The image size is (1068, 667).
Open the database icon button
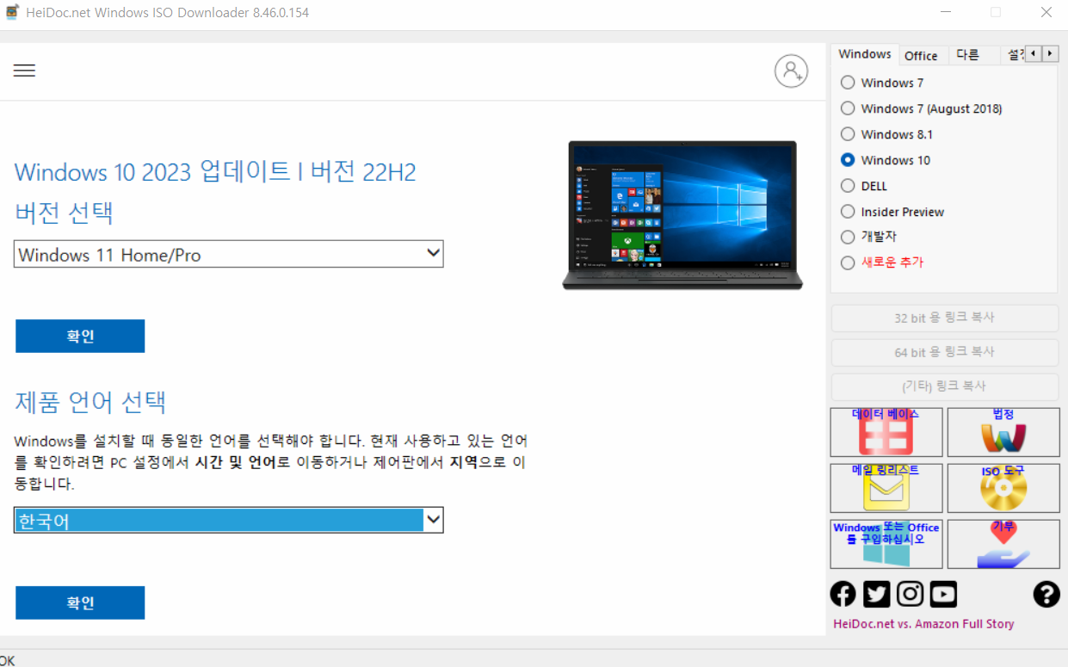coord(886,432)
